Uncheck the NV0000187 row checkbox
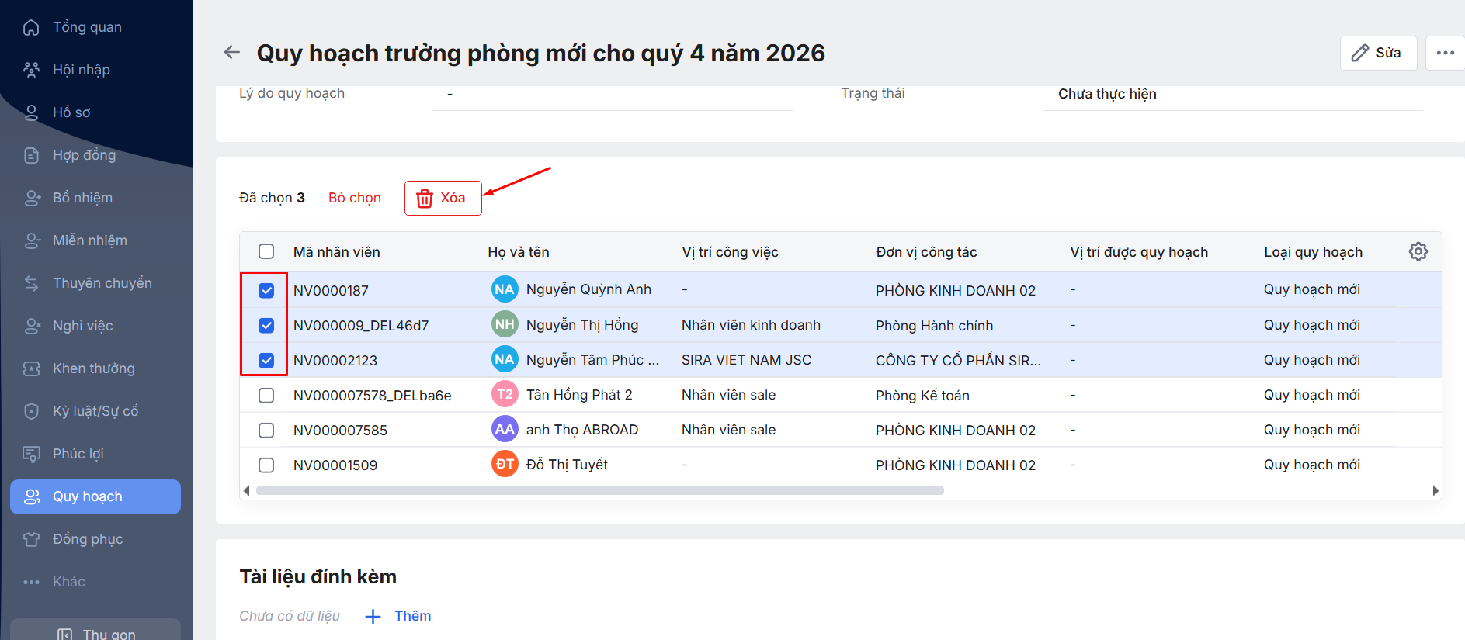The image size is (1465, 640). coord(266,290)
